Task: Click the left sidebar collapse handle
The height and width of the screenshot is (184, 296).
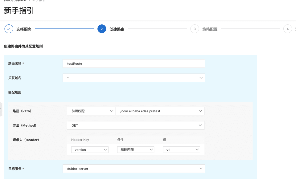Action: 1,109
